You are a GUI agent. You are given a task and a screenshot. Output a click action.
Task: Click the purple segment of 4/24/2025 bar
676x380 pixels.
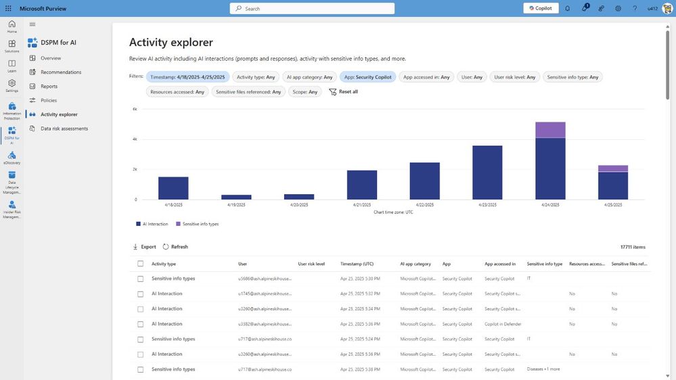[x=550, y=130]
